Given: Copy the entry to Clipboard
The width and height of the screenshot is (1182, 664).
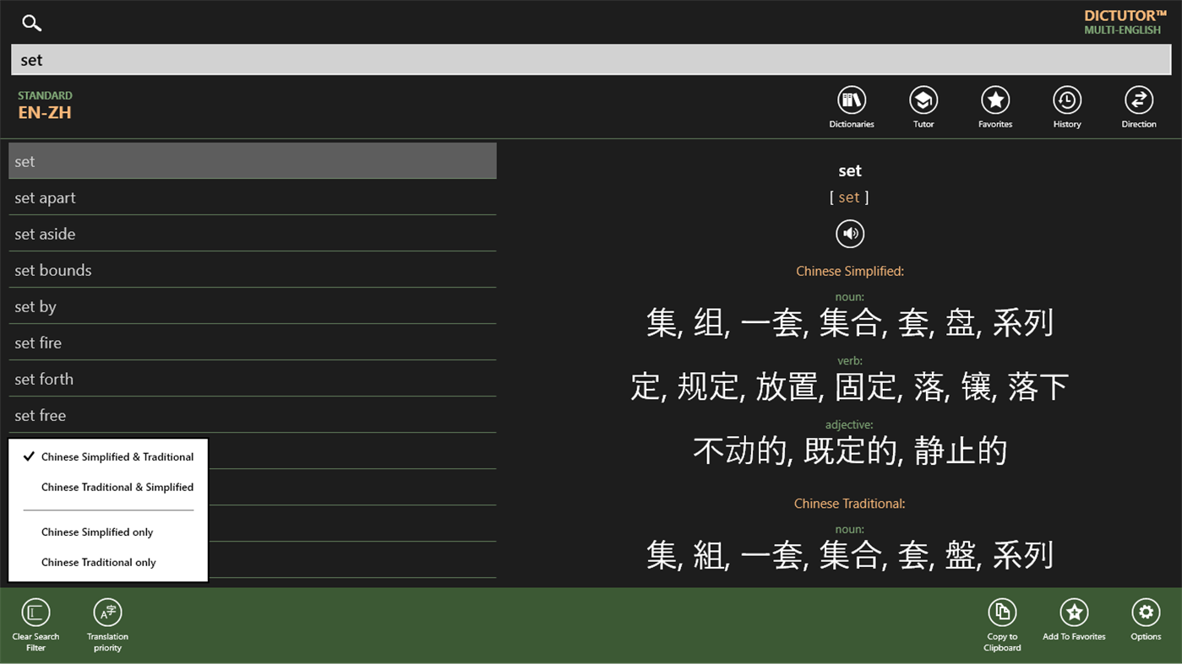Looking at the screenshot, I should 1002,613.
